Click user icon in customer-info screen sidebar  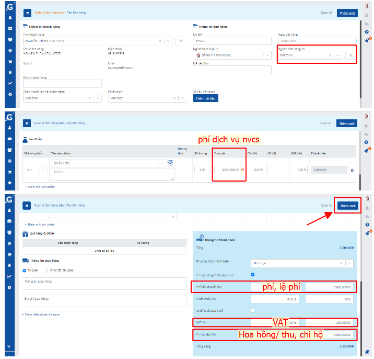pyautogui.click(x=10, y=18)
